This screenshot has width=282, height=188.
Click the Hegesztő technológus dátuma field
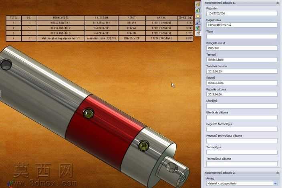(x=242, y=141)
